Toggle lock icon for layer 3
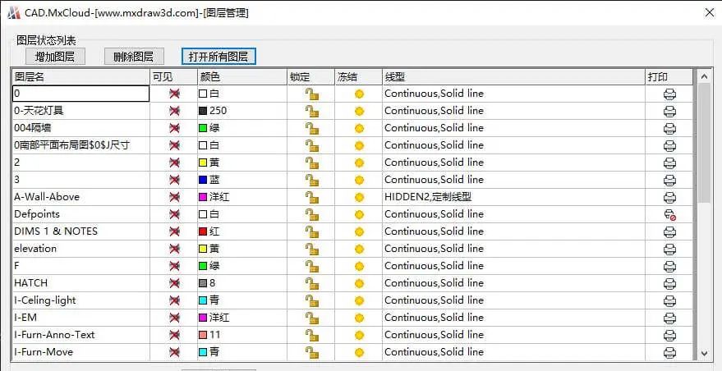Viewport: 722px width, 371px height. (312, 180)
